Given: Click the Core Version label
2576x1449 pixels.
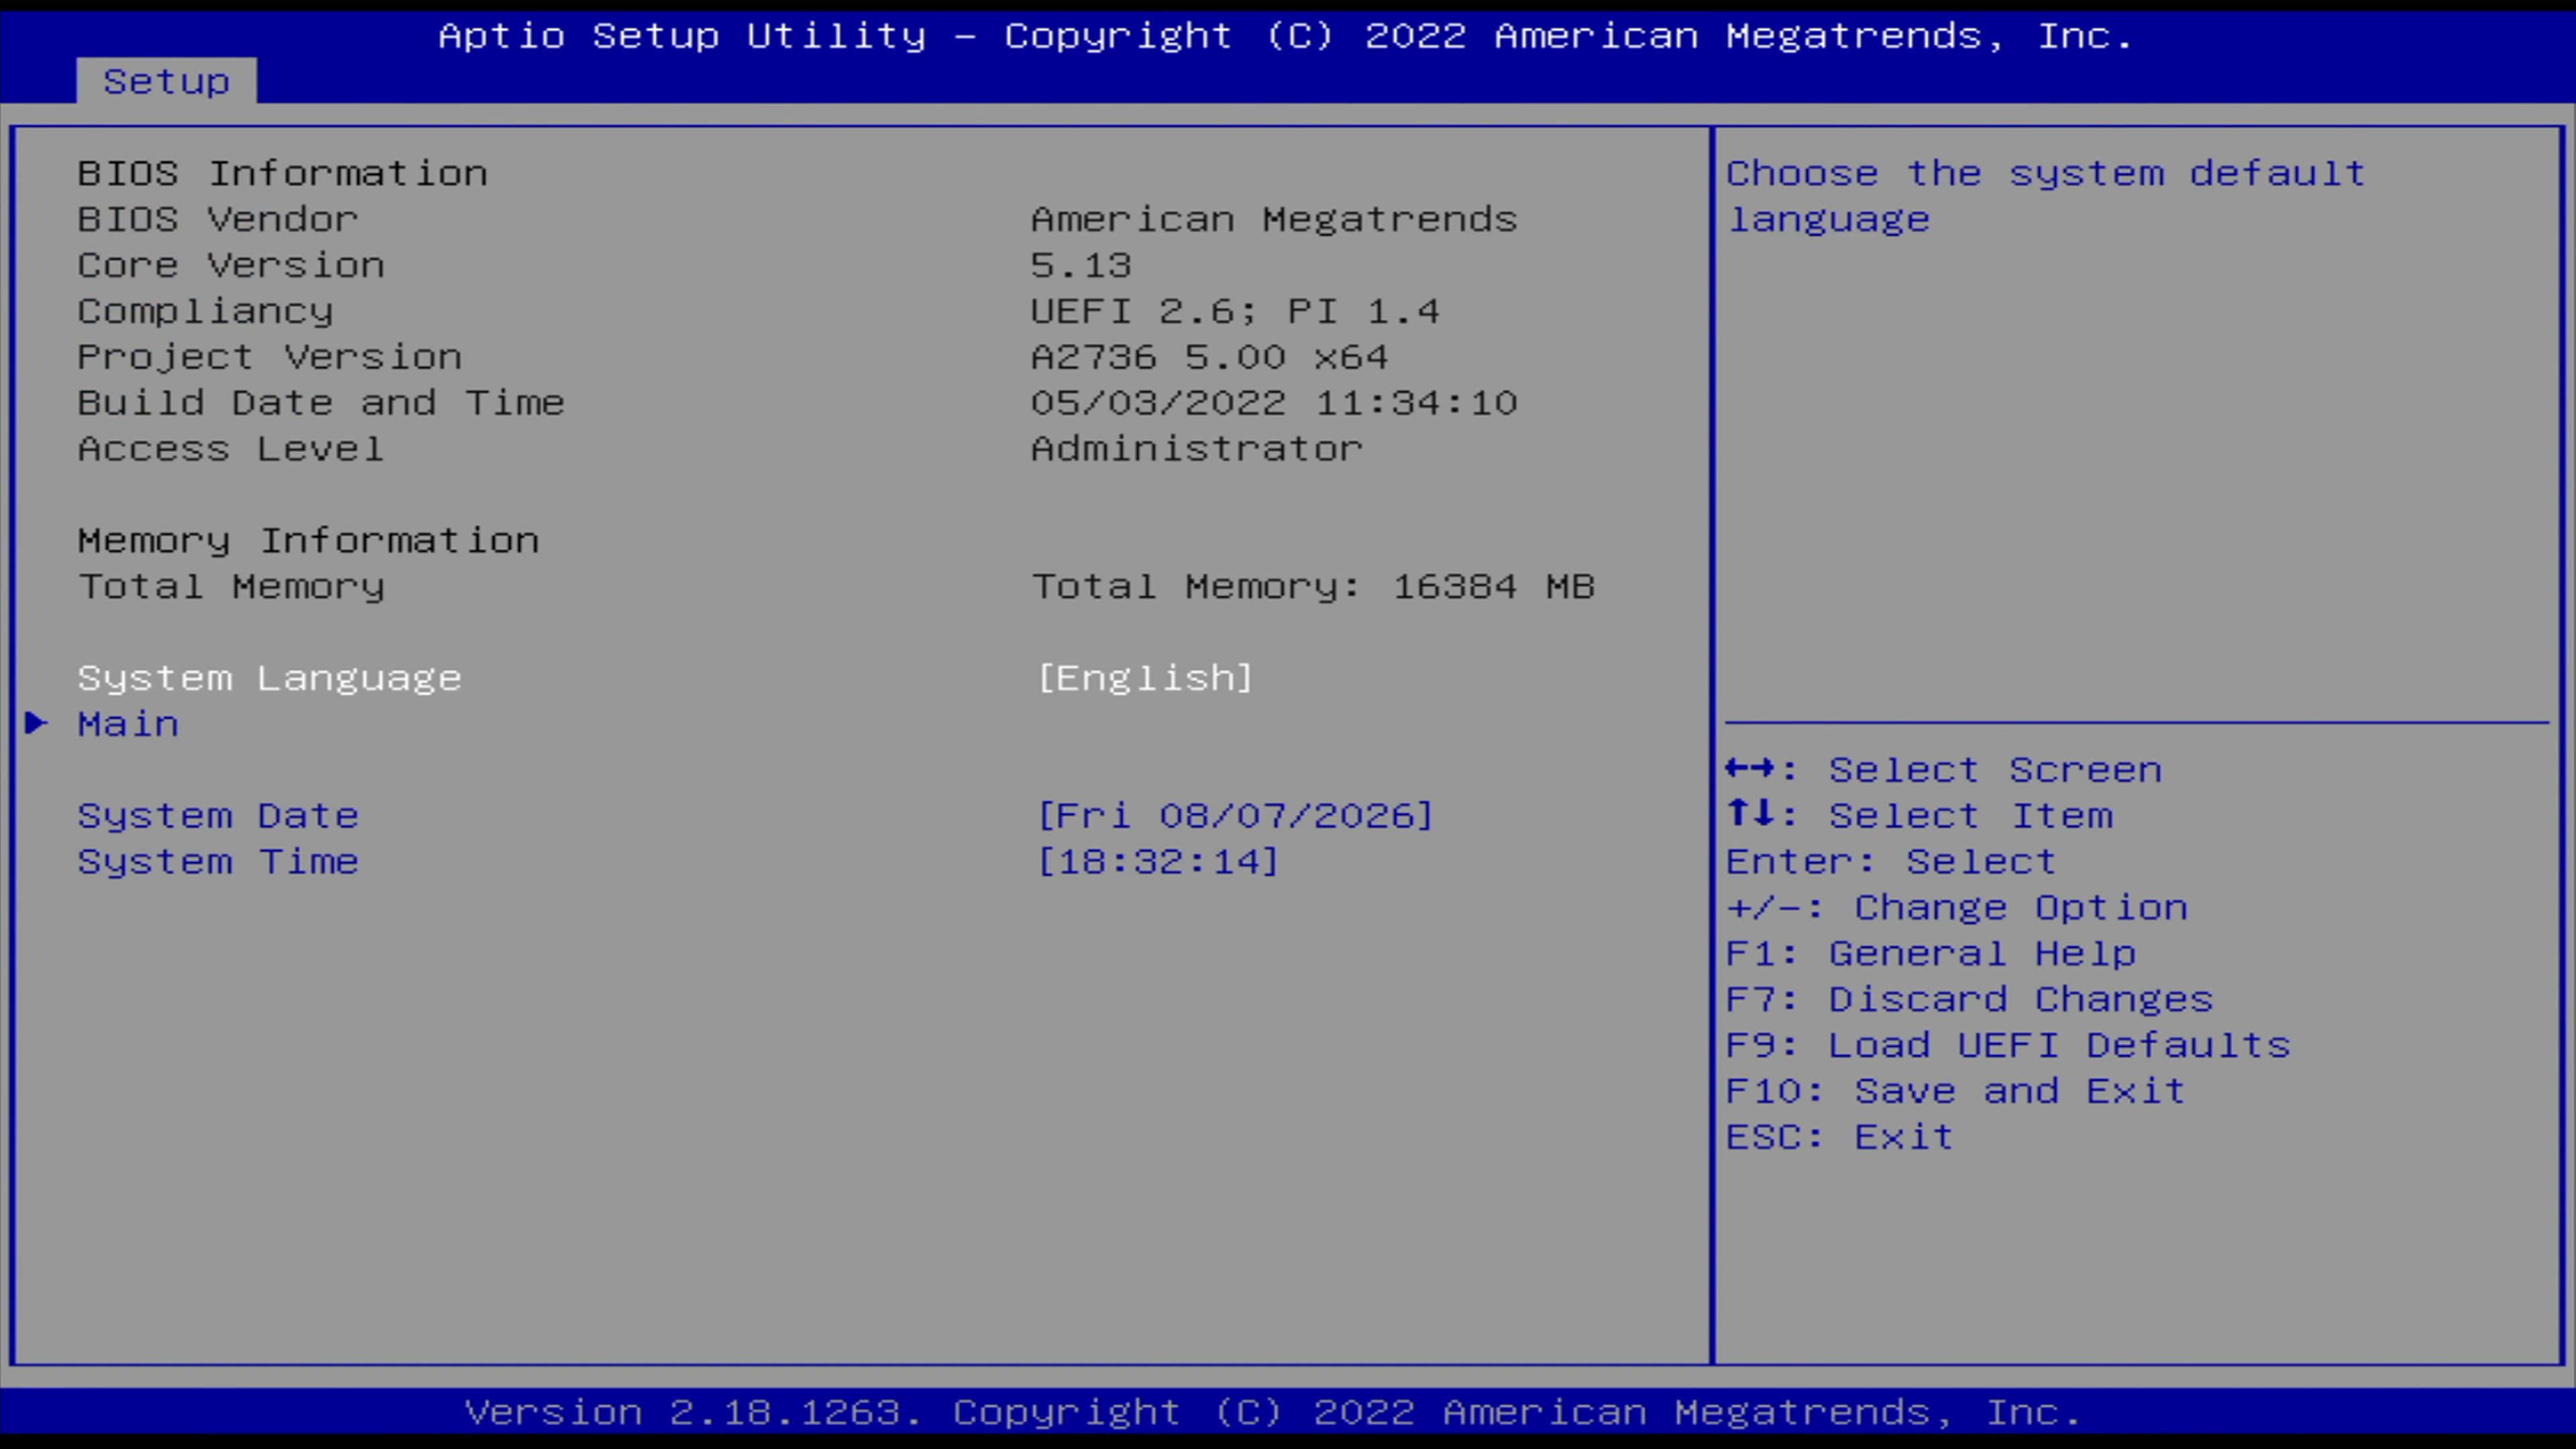Looking at the screenshot, I should 231,266.
